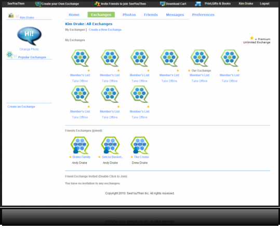Click the Hi! speech bubble profile photo
280x244 pixels.
tap(29, 36)
